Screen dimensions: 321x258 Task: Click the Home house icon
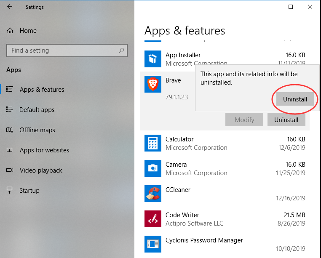tap(10, 31)
